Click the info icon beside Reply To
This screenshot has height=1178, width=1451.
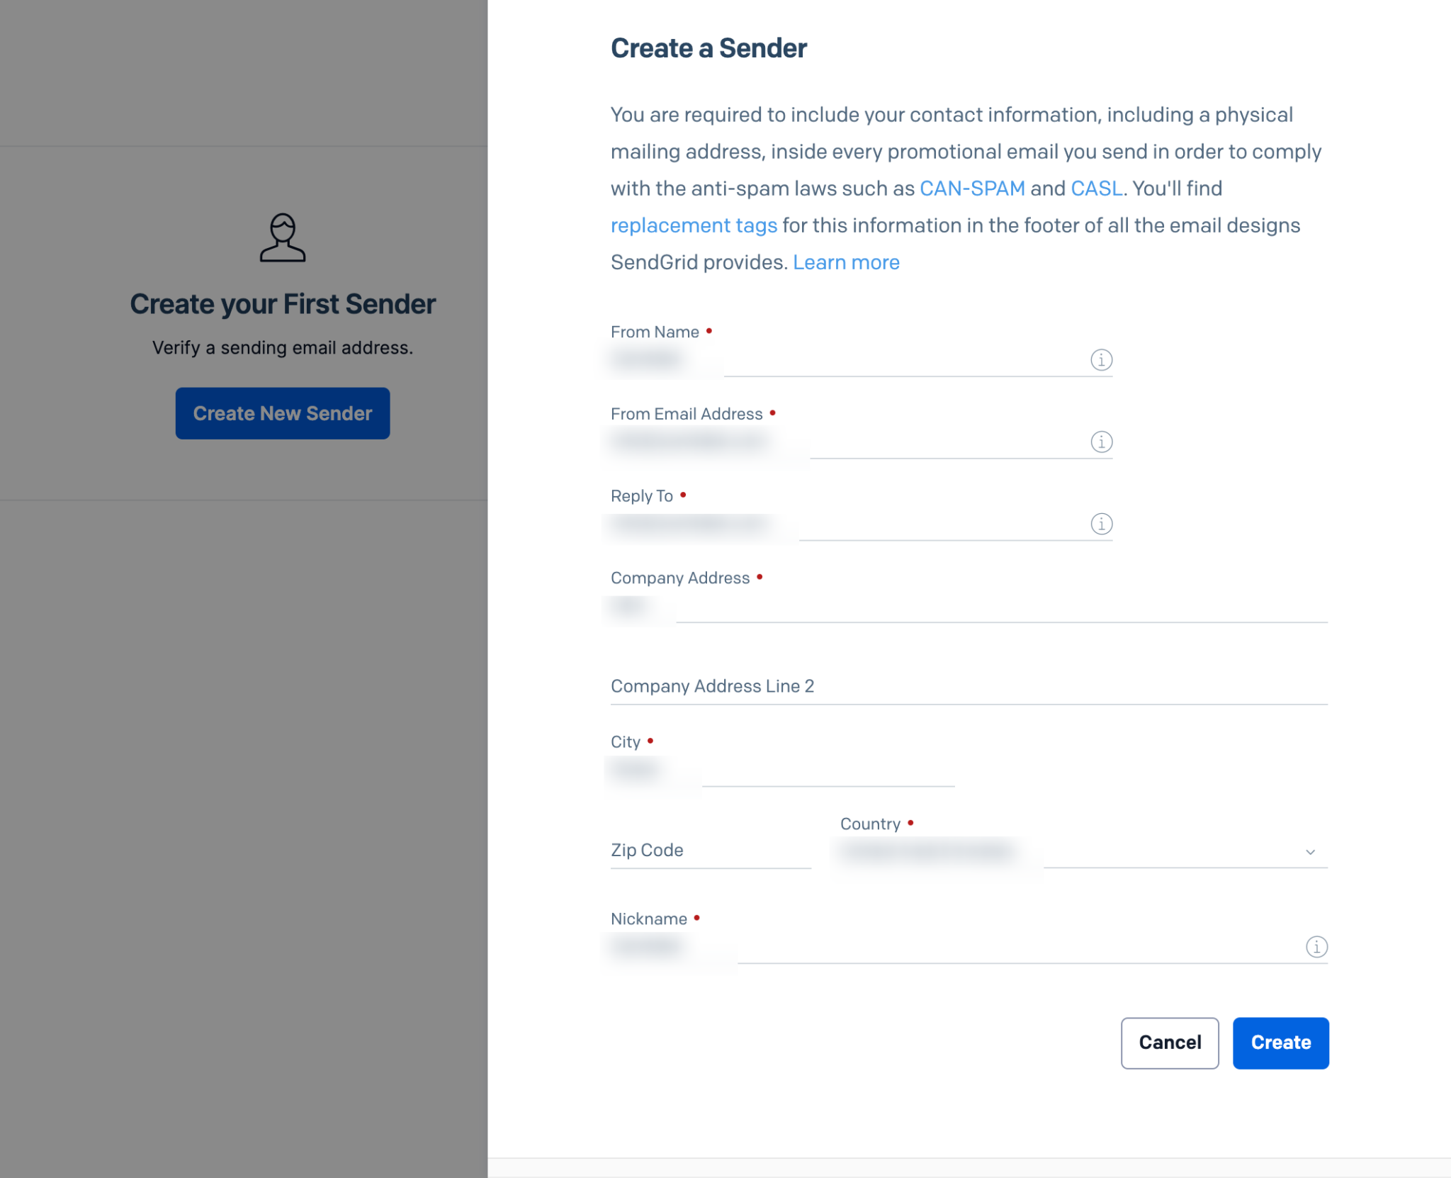1100,525
